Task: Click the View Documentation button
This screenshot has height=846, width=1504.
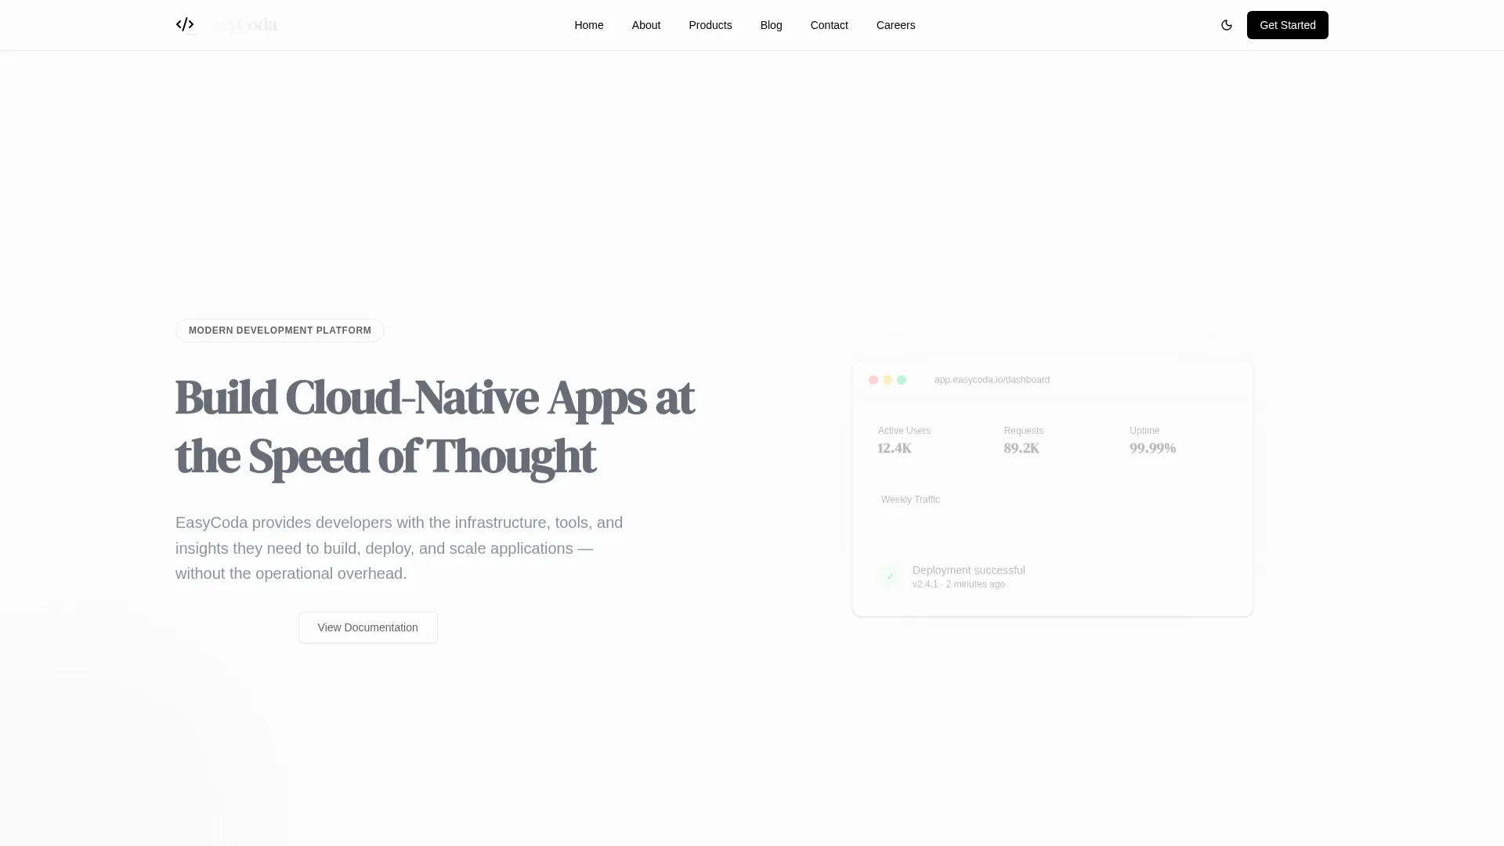Action: 368,627
